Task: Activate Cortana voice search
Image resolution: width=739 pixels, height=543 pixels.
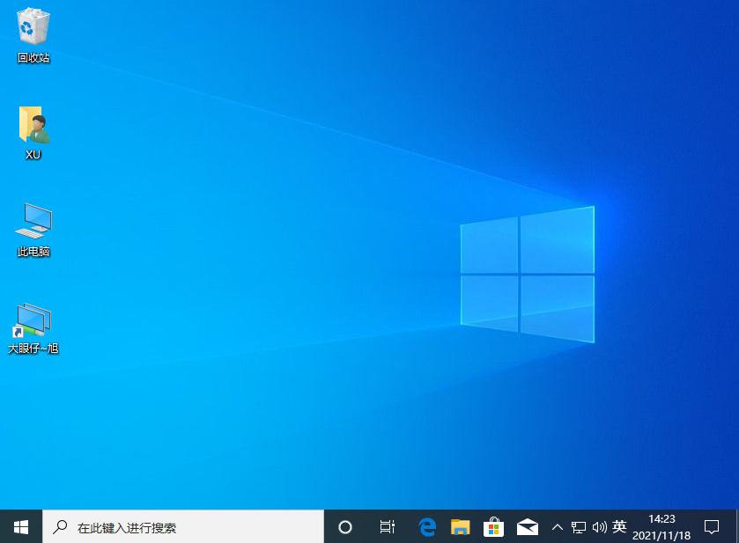Action: click(x=344, y=526)
